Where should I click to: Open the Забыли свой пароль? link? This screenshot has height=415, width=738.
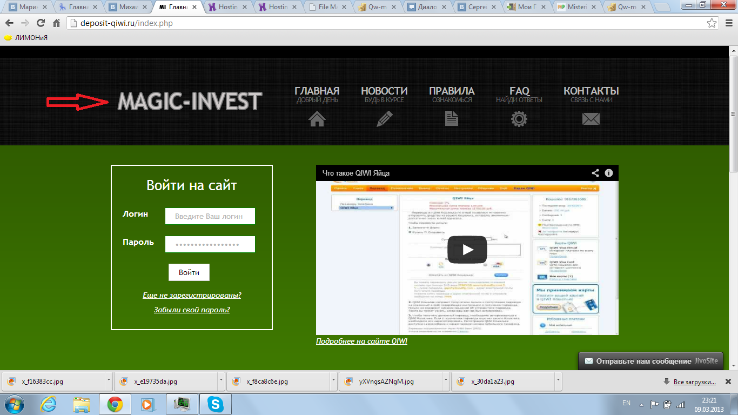192,310
